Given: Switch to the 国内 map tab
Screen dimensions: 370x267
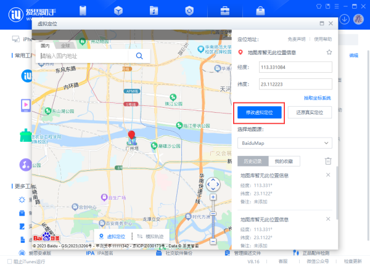Looking at the screenshot, I should [x=45, y=46].
